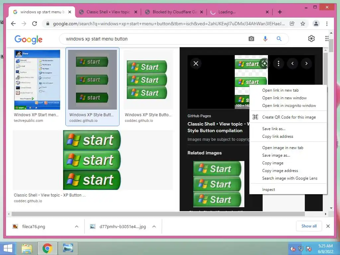Open the fileca76.png download
Screen dimensions: 340x255
pos(34,226)
